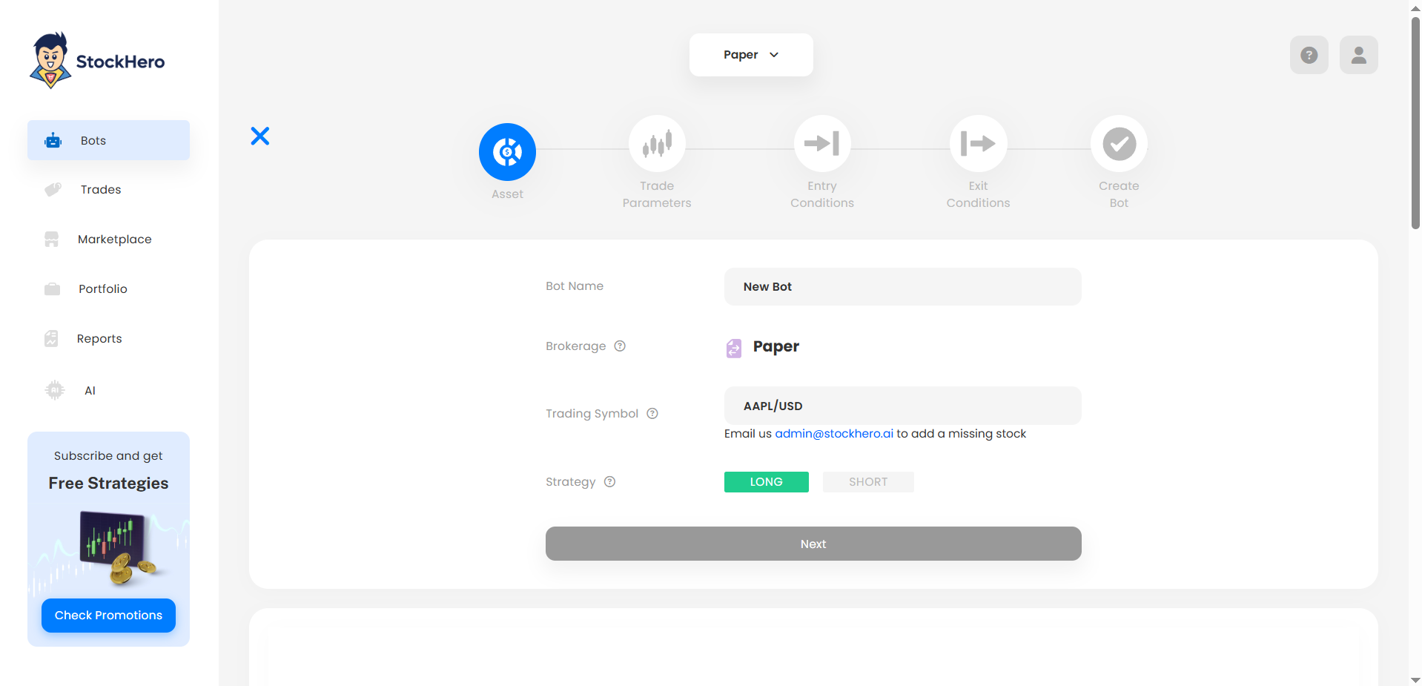
Task: Click the Bots robot icon
Action: [53, 140]
